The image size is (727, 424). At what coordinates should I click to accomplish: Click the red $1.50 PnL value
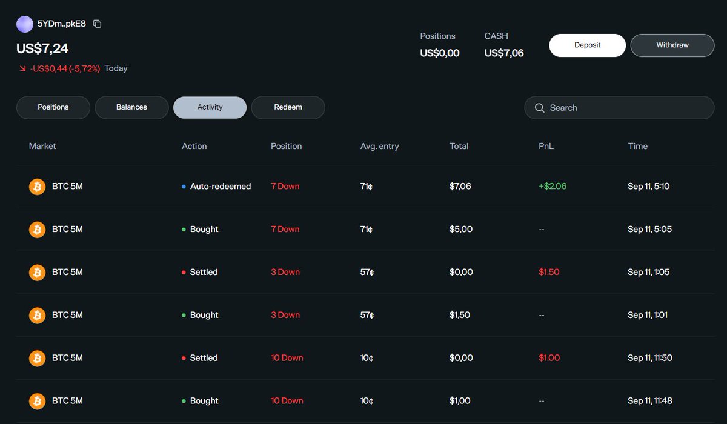[549, 273]
